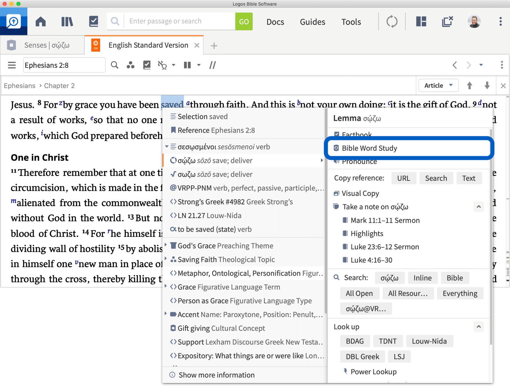The height and width of the screenshot is (387, 510).
Task: Expand Saving Faith Theological Topic
Action: (166, 259)
